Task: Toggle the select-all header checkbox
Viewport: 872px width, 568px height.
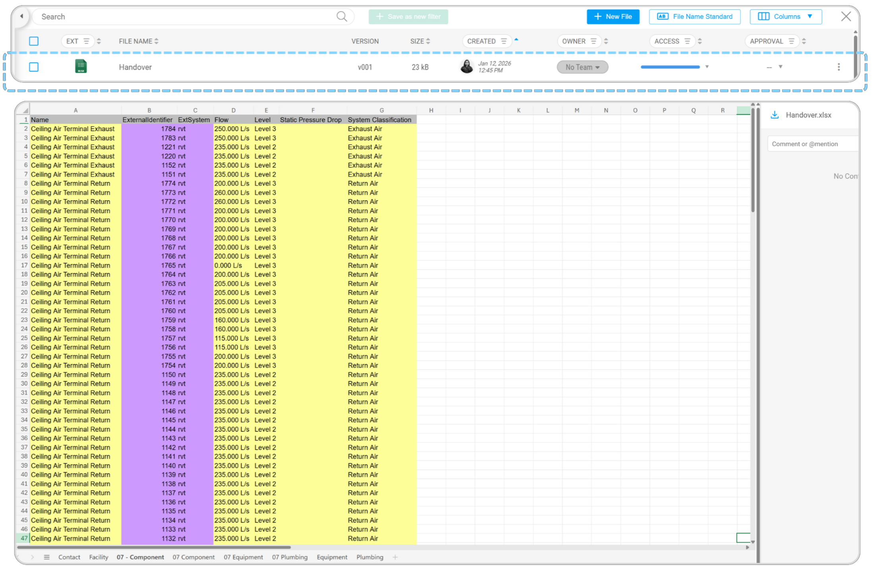Action: tap(34, 41)
